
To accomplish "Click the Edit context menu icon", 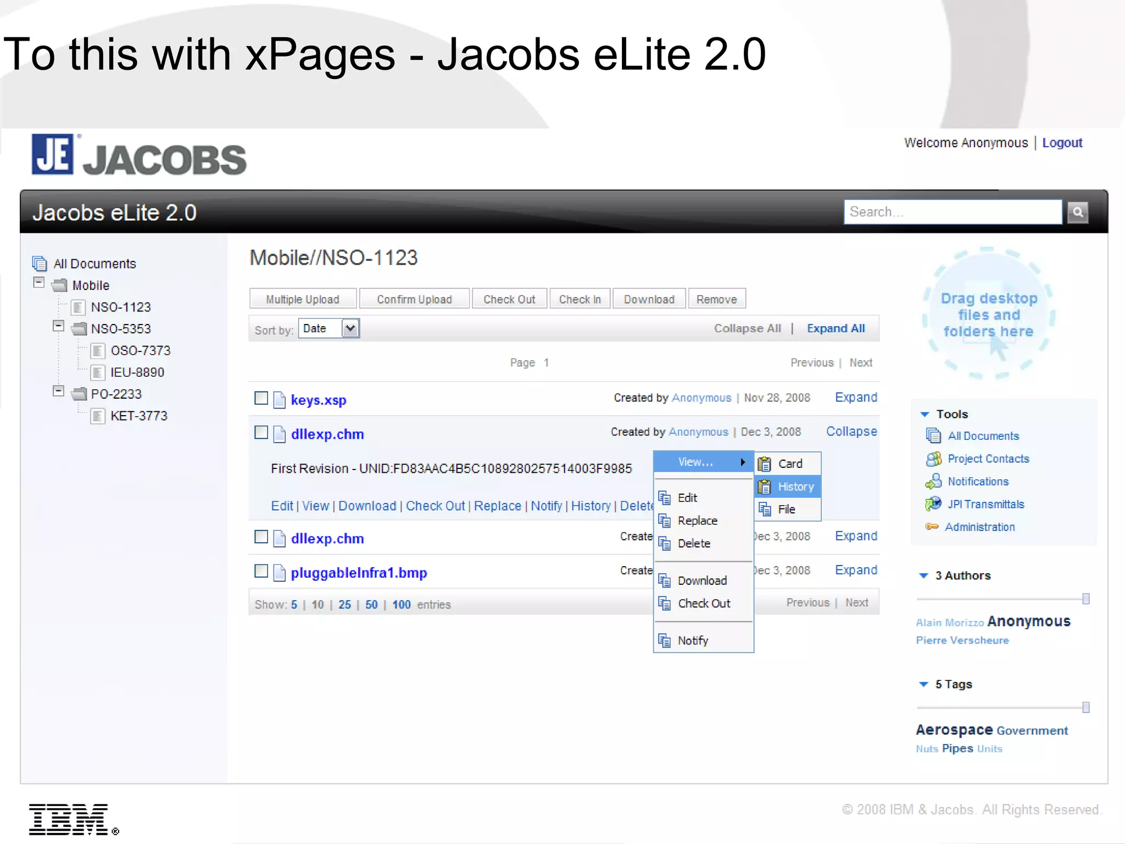I will [665, 498].
